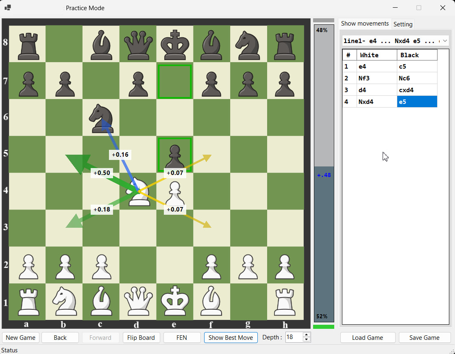Increase depth with the up stepper arrow
The width and height of the screenshot is (455, 354).
tap(307, 335)
